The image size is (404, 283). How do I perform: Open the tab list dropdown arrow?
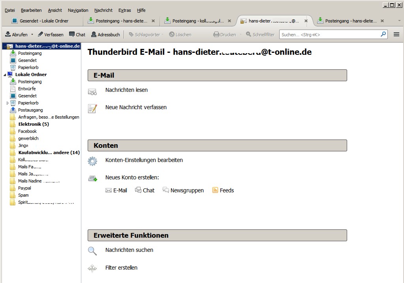(x=399, y=21)
